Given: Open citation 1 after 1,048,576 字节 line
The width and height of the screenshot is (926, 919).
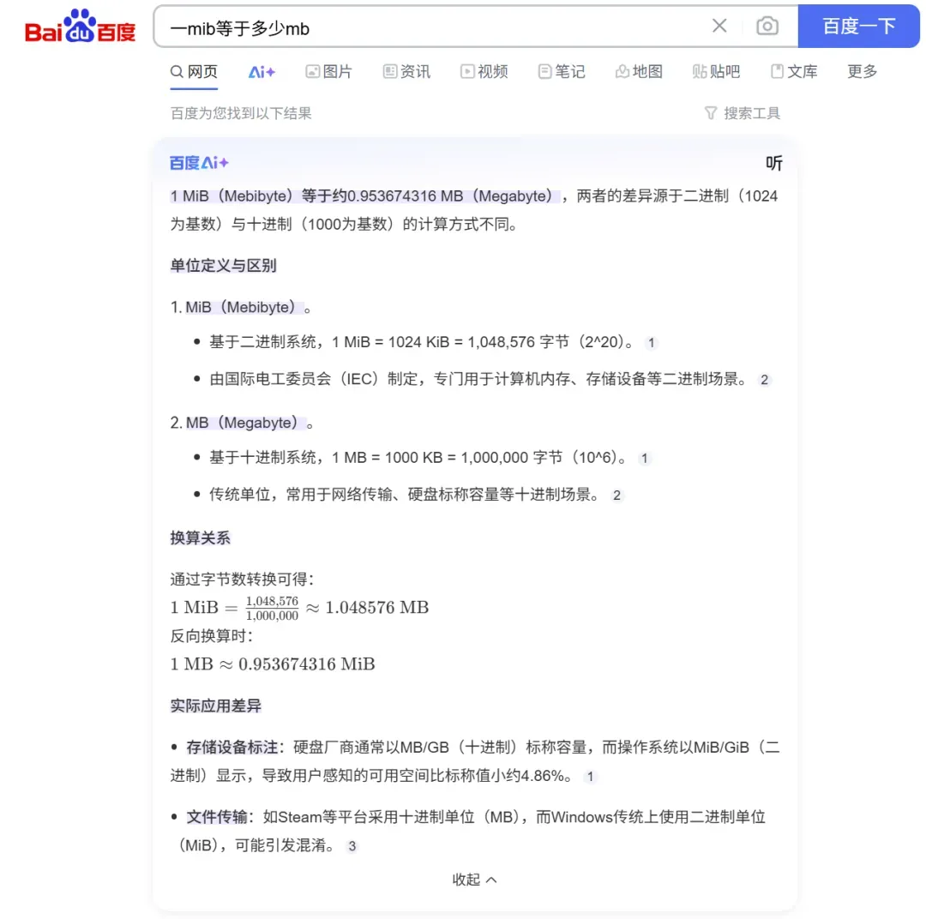Looking at the screenshot, I should [652, 343].
